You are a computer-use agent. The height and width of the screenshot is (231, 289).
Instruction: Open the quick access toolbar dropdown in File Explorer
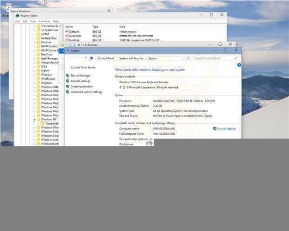(x=79, y=45)
